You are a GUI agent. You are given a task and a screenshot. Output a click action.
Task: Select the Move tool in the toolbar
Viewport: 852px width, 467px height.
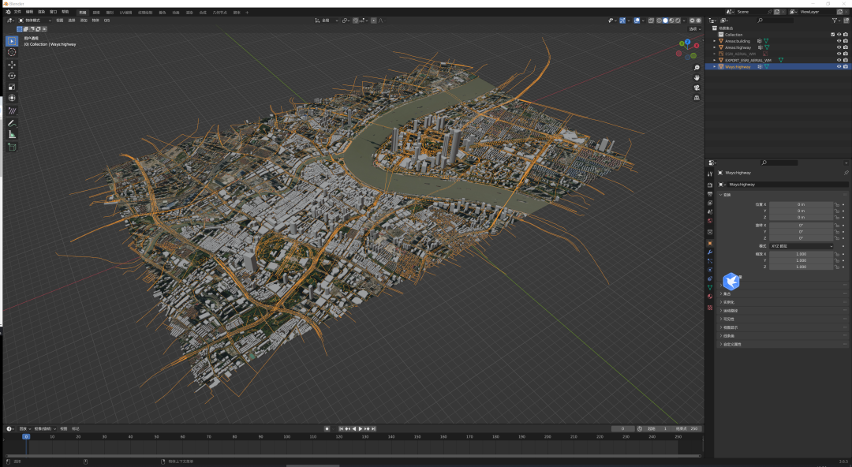click(x=12, y=64)
